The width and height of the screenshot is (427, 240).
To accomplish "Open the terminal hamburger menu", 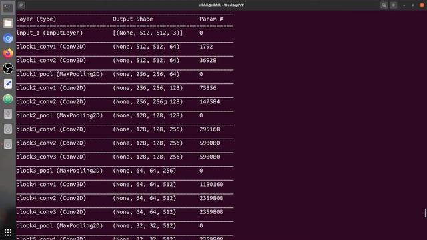I will [x=394, y=5].
